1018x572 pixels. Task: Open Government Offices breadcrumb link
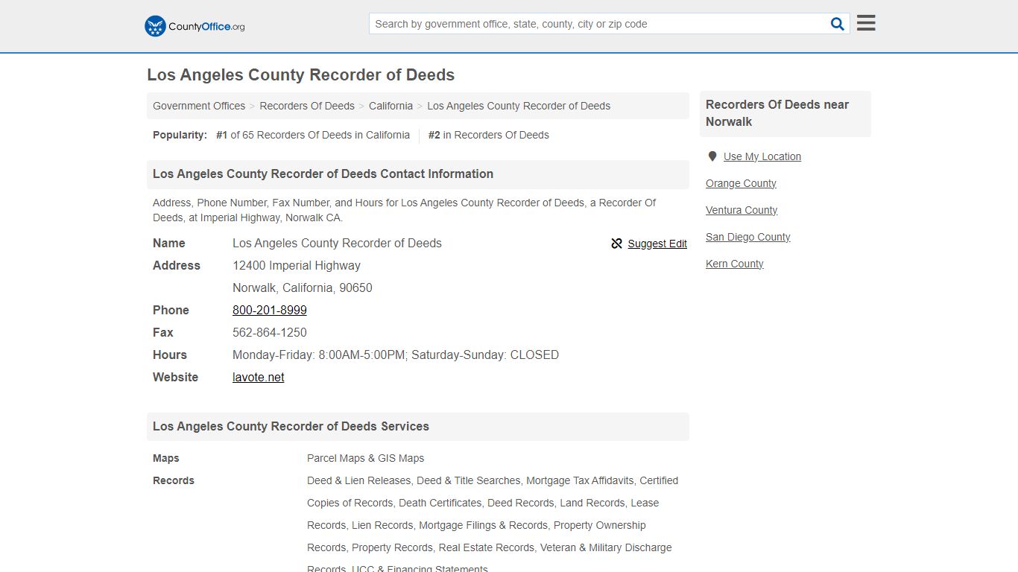point(199,106)
